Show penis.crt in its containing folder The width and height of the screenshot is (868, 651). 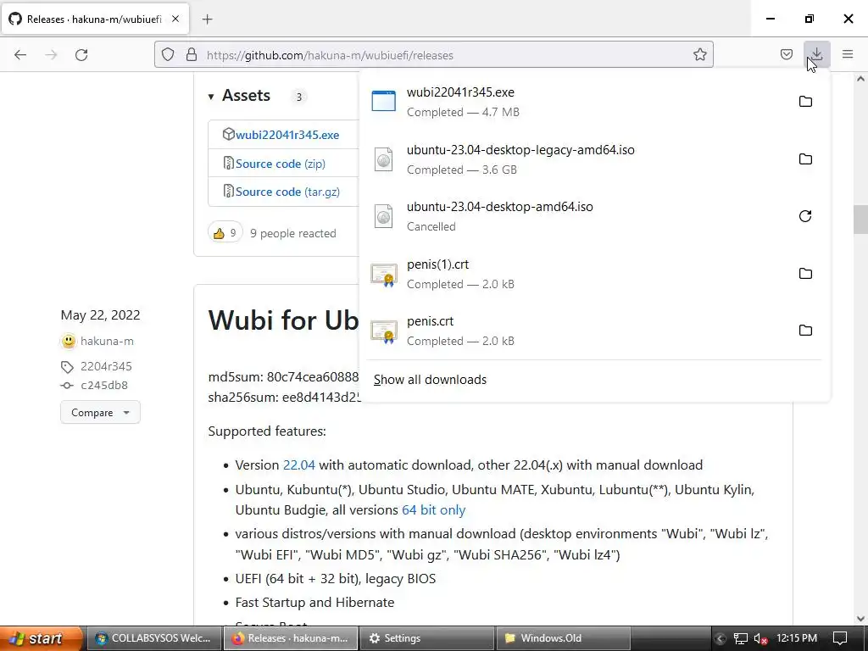point(805,331)
